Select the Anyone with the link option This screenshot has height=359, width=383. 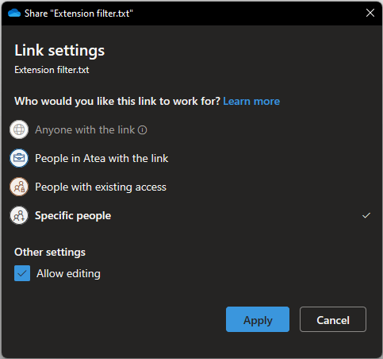point(85,130)
